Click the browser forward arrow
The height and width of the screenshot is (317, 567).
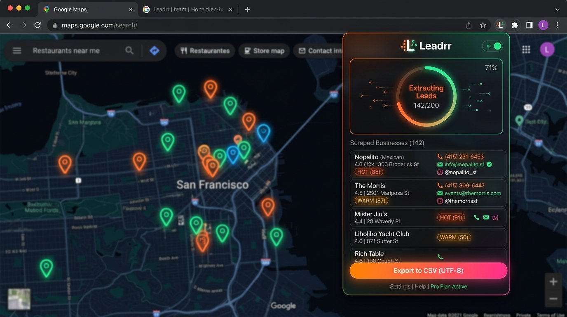click(x=23, y=25)
